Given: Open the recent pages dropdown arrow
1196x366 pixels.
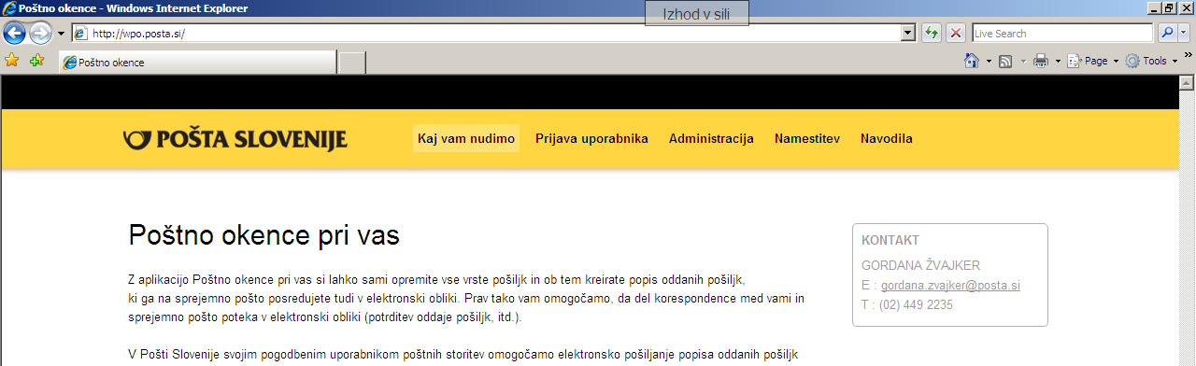Looking at the screenshot, I should pos(61,33).
